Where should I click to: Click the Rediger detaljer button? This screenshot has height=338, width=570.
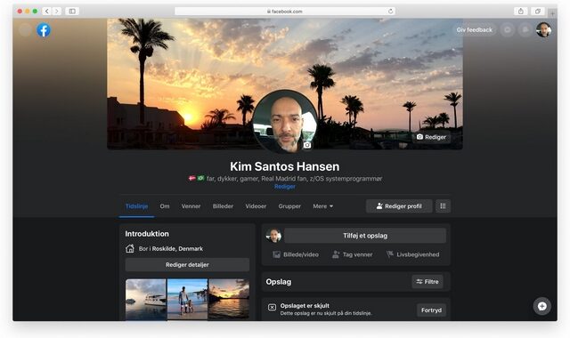(x=187, y=265)
